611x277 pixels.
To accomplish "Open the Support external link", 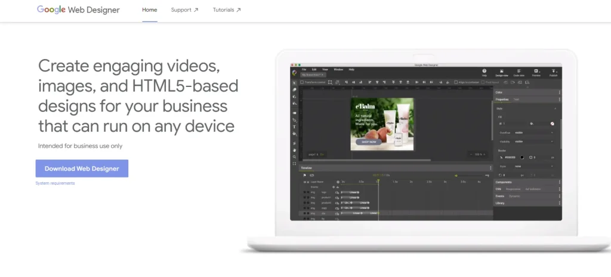I will click(x=184, y=10).
